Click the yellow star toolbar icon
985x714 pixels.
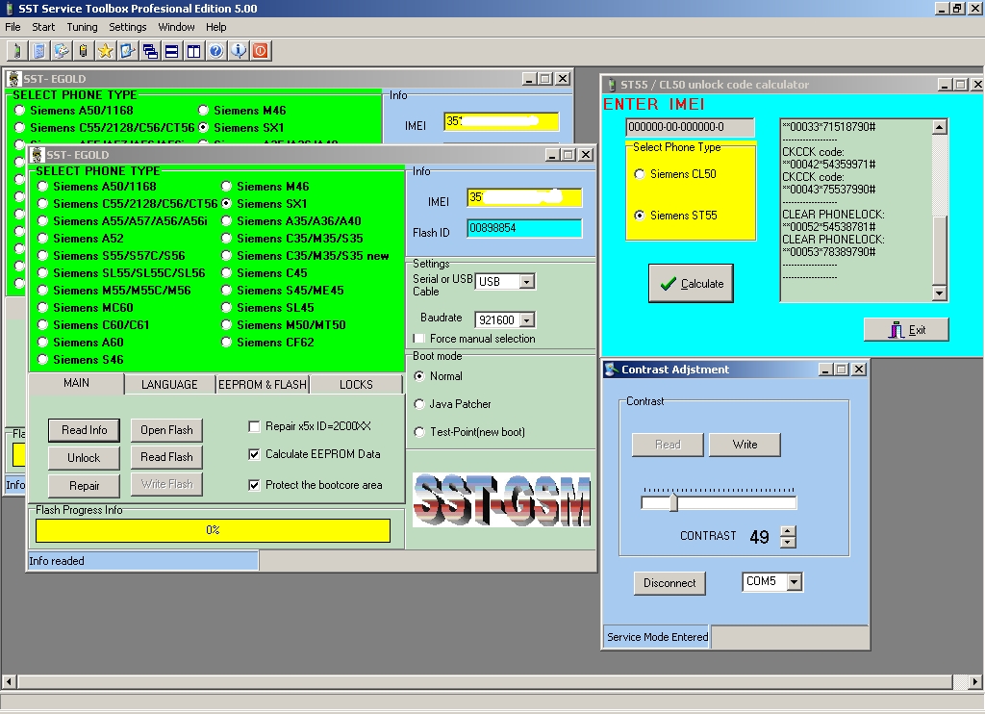pyautogui.click(x=105, y=51)
